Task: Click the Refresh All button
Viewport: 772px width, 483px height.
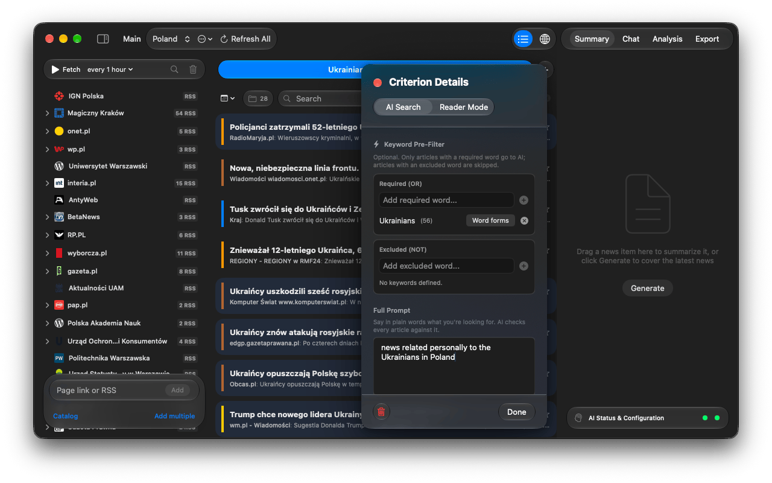Action: click(x=245, y=39)
